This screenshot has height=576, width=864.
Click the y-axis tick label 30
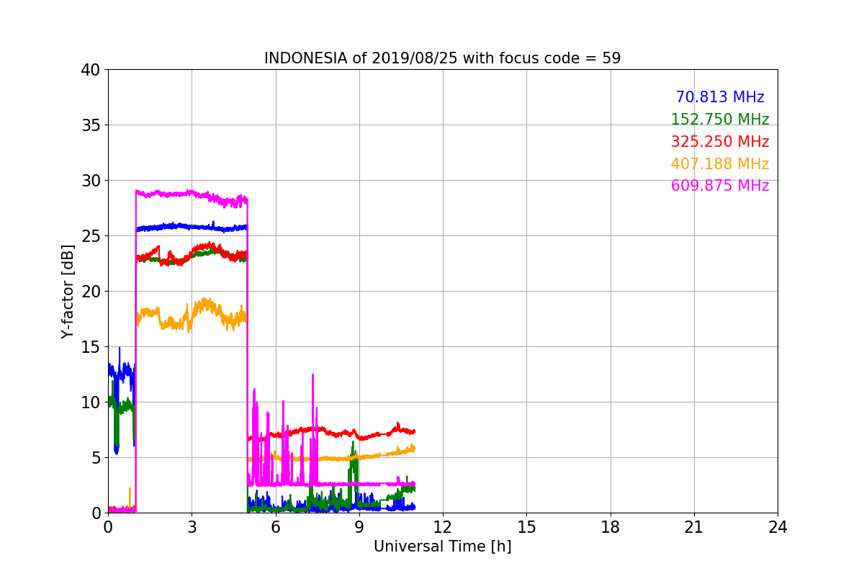(91, 181)
